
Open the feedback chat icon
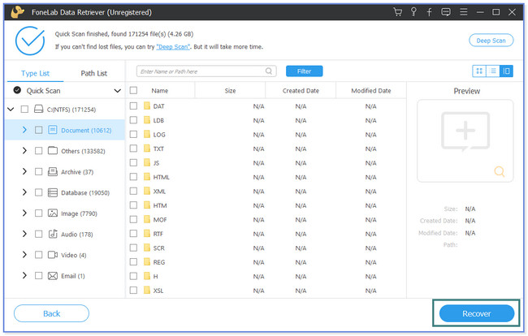[x=446, y=12]
